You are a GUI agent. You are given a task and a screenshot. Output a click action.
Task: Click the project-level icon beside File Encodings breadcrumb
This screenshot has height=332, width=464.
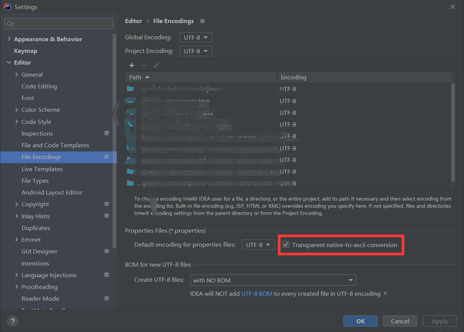tap(203, 21)
